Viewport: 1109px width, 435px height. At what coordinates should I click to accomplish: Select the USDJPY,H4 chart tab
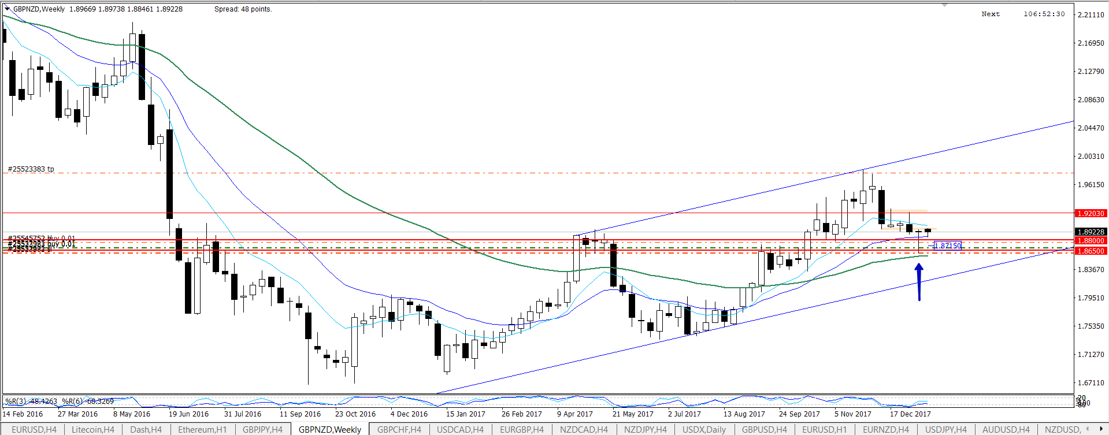[946, 429]
